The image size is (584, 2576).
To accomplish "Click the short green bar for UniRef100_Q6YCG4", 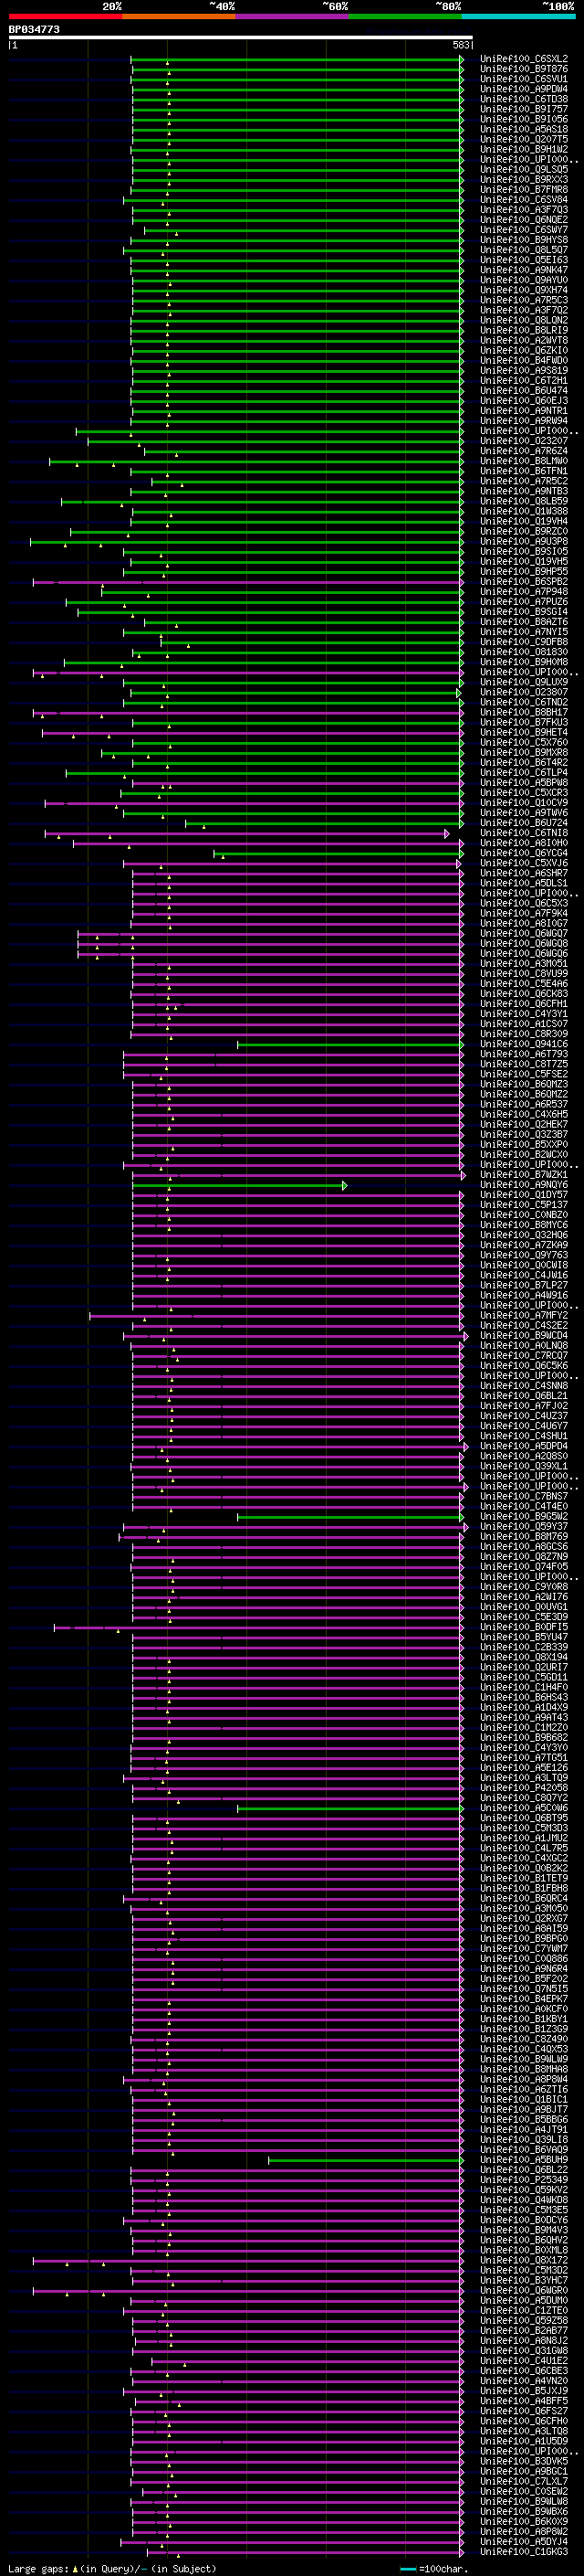I will (339, 853).
